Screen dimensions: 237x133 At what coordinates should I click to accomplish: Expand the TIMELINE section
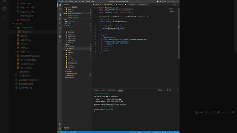pyautogui.click(x=66, y=128)
